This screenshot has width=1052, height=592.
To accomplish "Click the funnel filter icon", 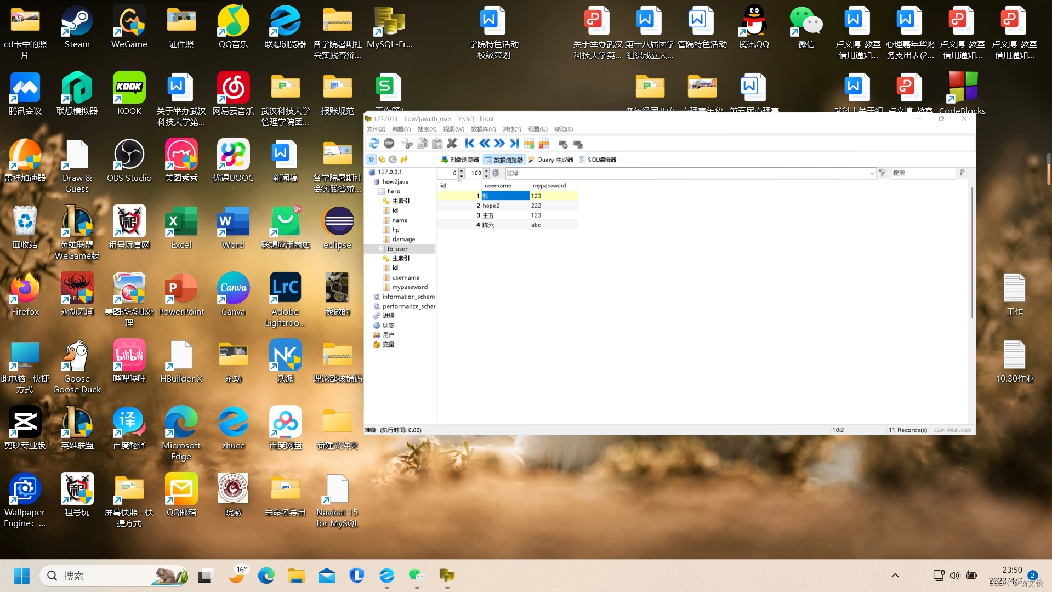I will pyautogui.click(x=882, y=173).
